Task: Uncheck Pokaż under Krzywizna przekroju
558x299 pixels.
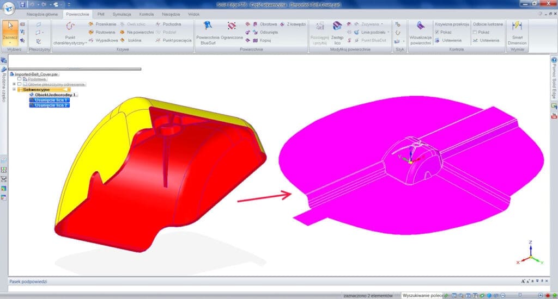Action: coord(437,32)
